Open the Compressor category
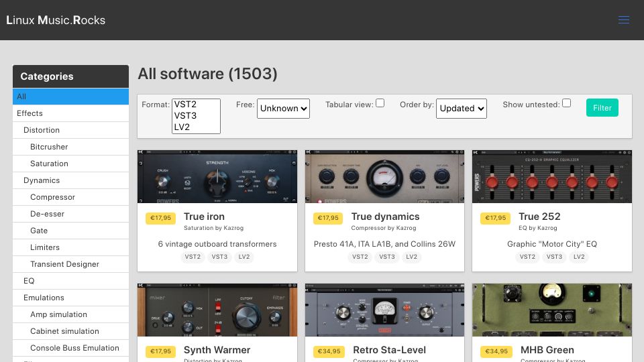The image size is (644, 362). click(x=70, y=197)
